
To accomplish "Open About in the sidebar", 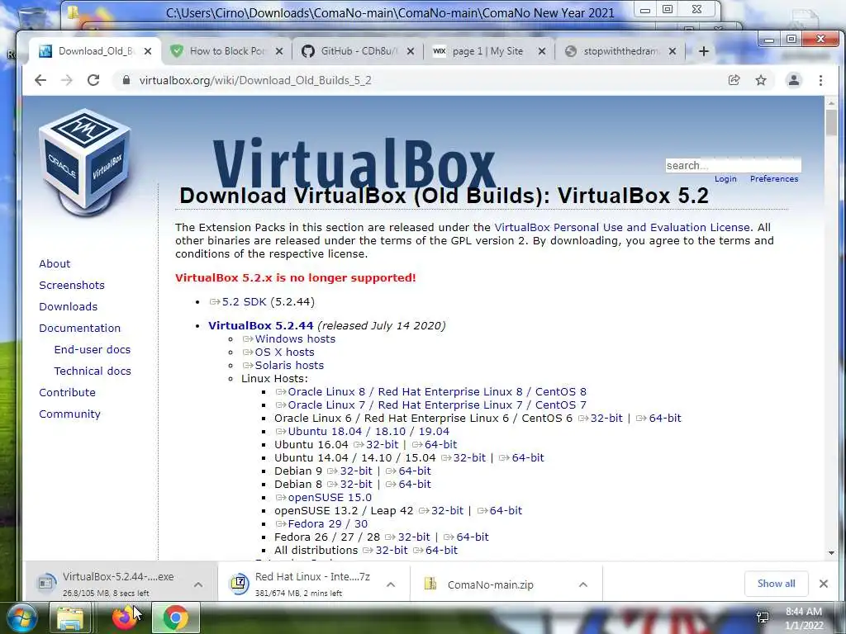I will point(55,263).
